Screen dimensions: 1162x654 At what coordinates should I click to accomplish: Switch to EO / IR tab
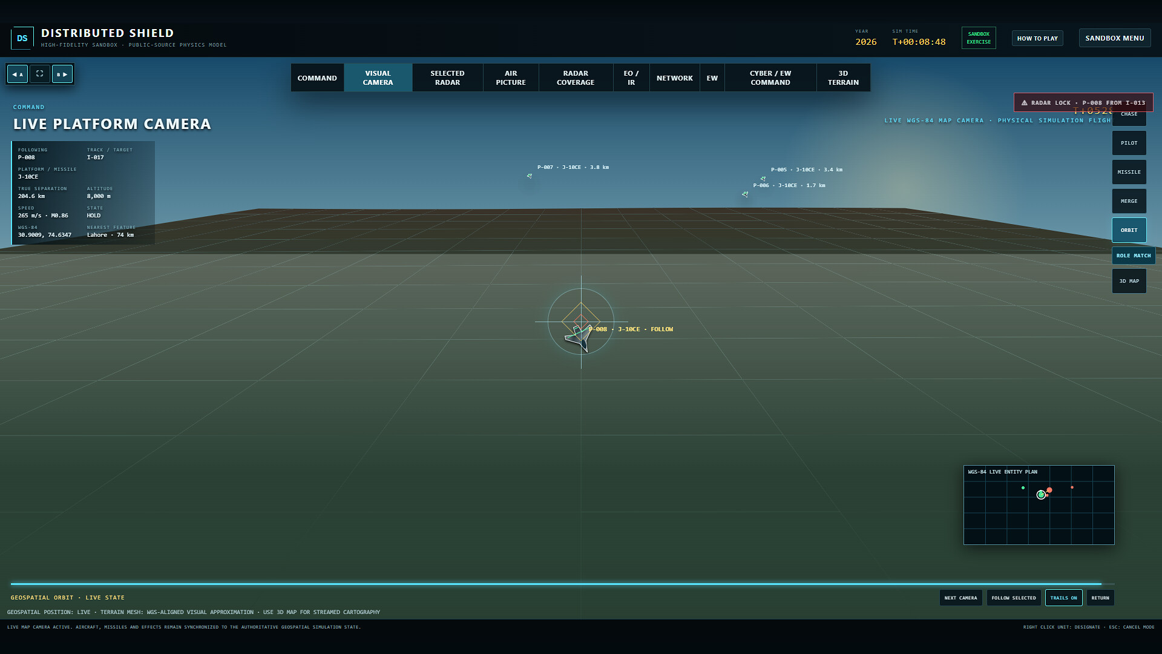[x=631, y=78]
